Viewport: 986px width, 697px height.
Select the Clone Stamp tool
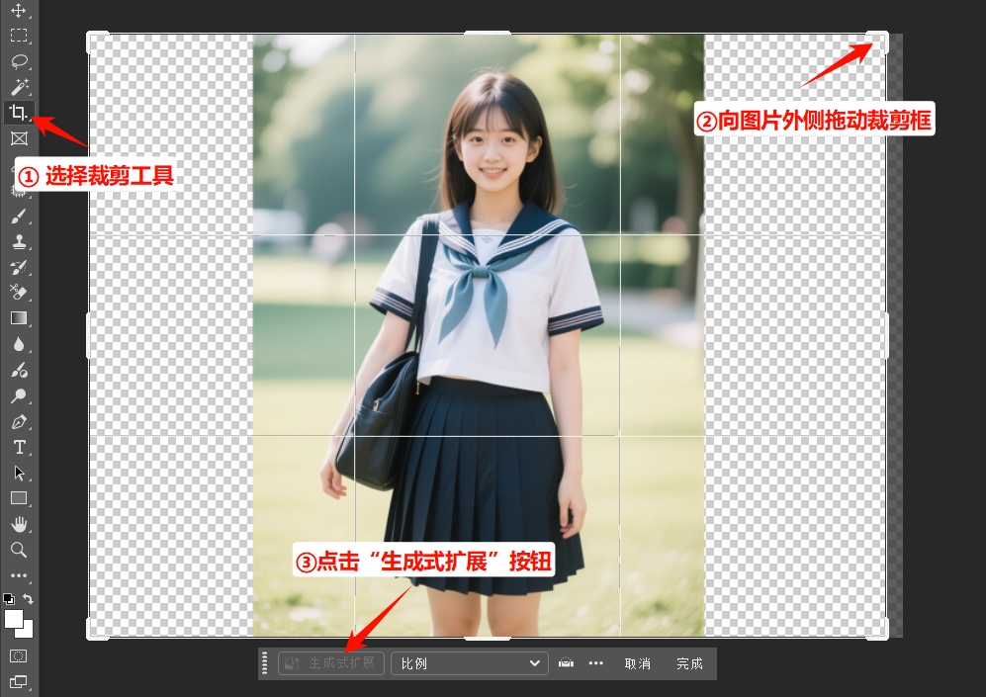pyautogui.click(x=19, y=241)
